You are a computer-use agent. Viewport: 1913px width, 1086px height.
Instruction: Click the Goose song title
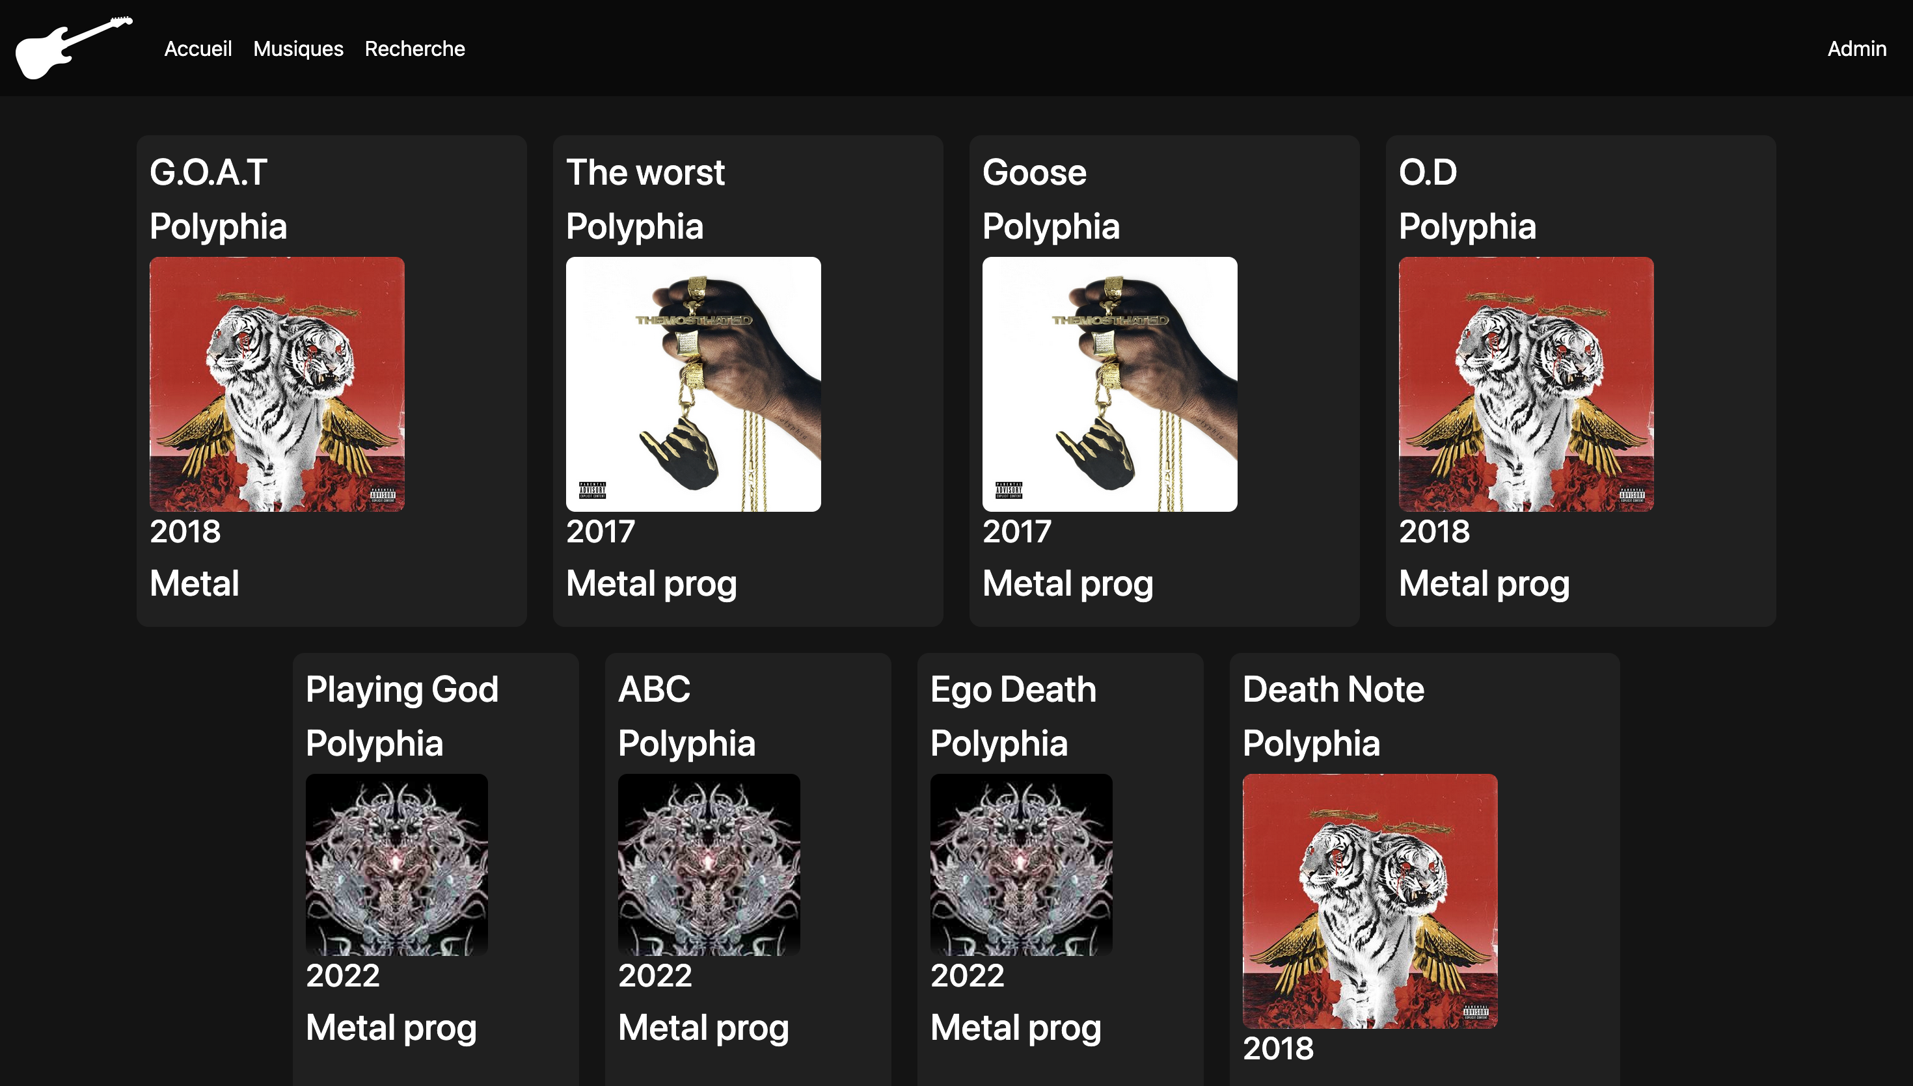1034,172
